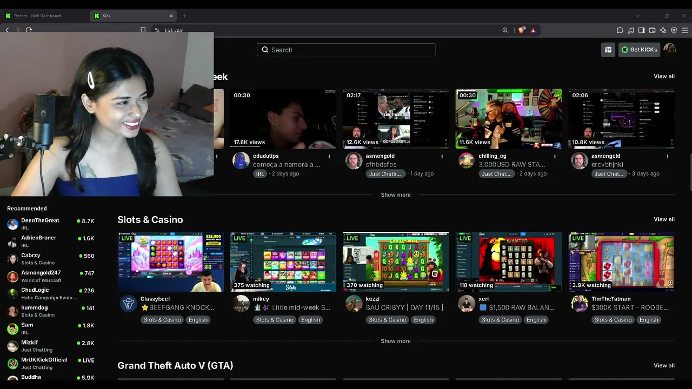Open the profile avatar menu
The height and width of the screenshot is (389, 692).
(670, 50)
